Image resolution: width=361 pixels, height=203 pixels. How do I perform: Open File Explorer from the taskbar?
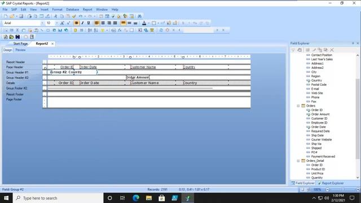tap(149, 198)
